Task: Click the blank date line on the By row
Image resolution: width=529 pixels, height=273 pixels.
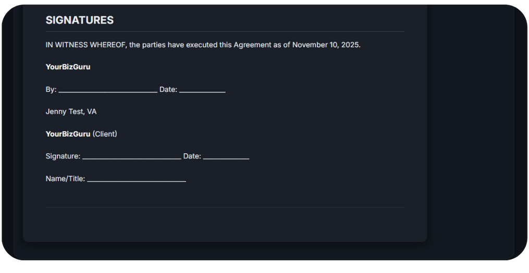Action: (x=202, y=90)
